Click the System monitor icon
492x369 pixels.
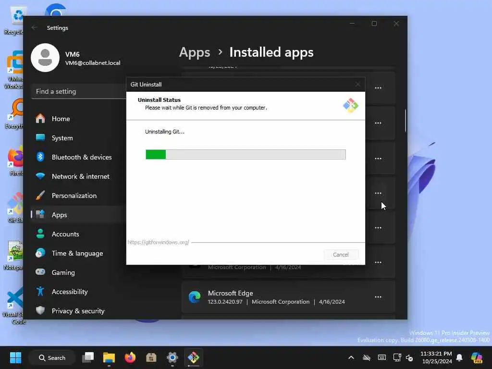[x=40, y=137]
